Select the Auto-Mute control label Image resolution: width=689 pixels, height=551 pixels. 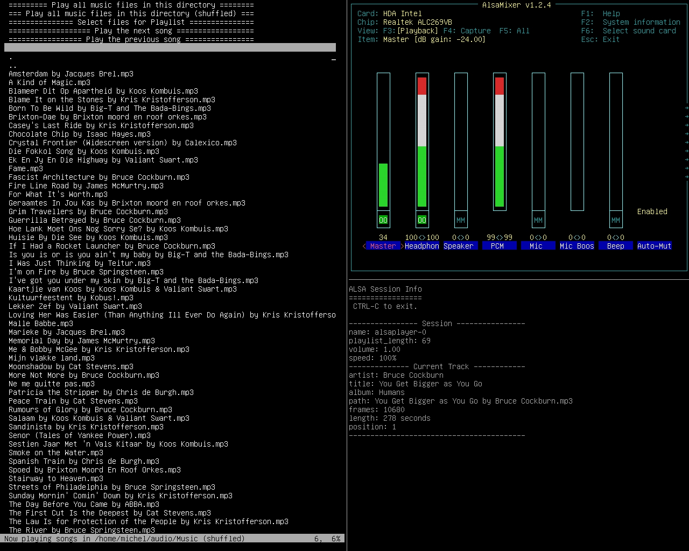pos(654,246)
